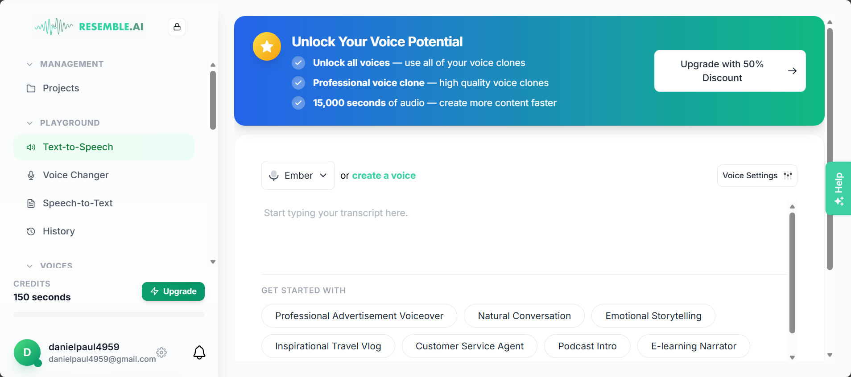This screenshot has height=377, width=851.
Task: Open the Voice Changer page
Action: coord(75,175)
